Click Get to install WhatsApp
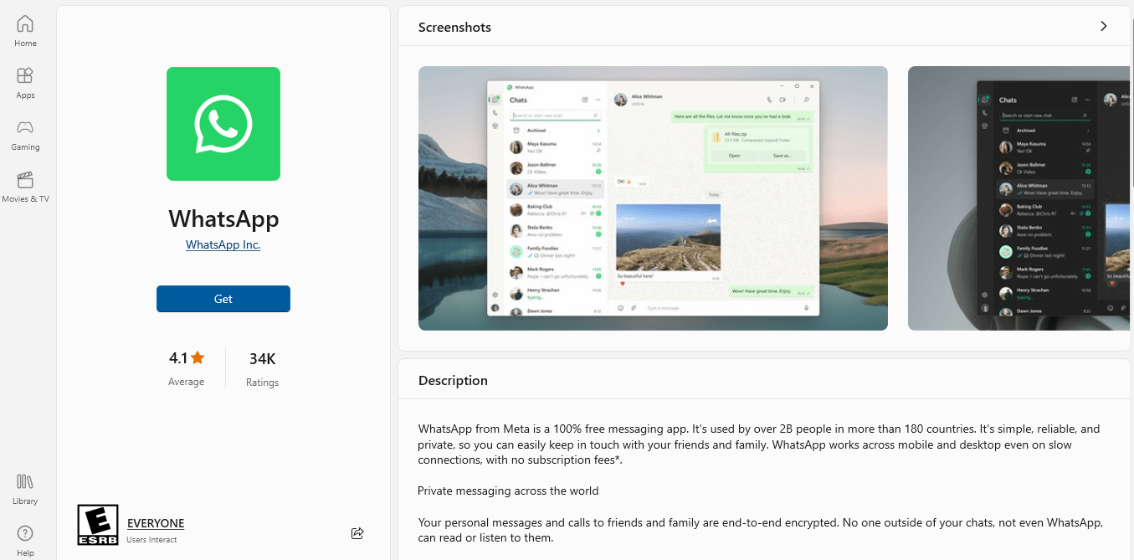The height and width of the screenshot is (560, 1134). coord(223,298)
